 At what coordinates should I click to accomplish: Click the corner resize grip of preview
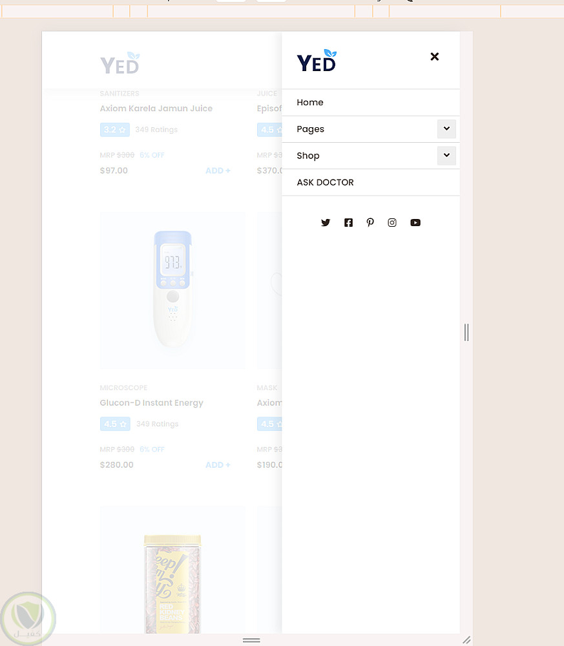[466, 640]
